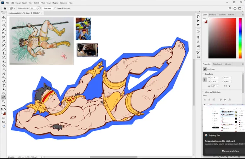Collapse the Align and Distribute section
Viewport: 245px width, 159px height.
(x=203, y=92)
